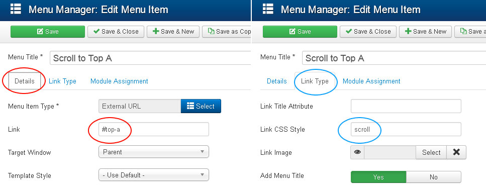This screenshot has width=486, height=191.
Task: Clear the Link Image with the X icon
Action: click(x=456, y=152)
